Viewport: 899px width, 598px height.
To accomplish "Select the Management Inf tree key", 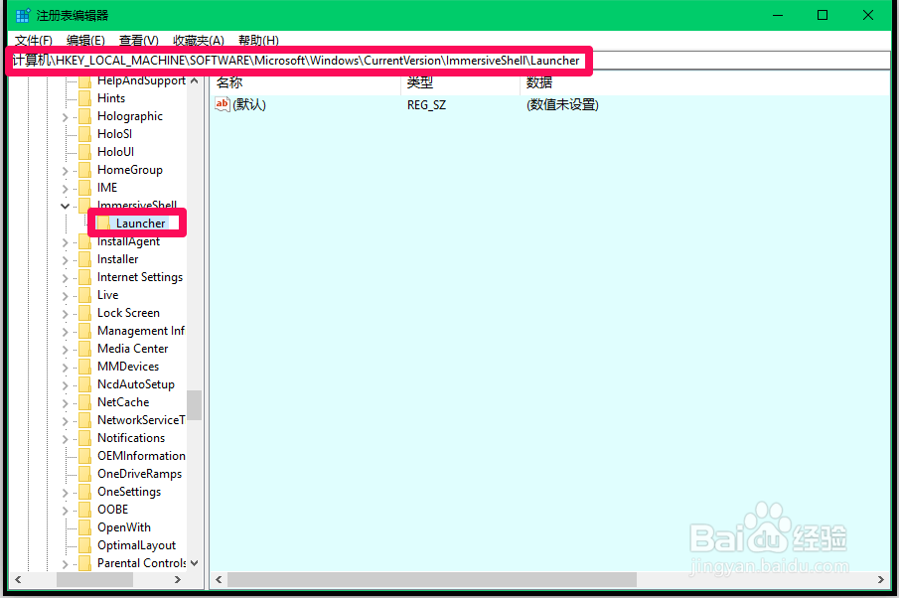I will coord(141,331).
